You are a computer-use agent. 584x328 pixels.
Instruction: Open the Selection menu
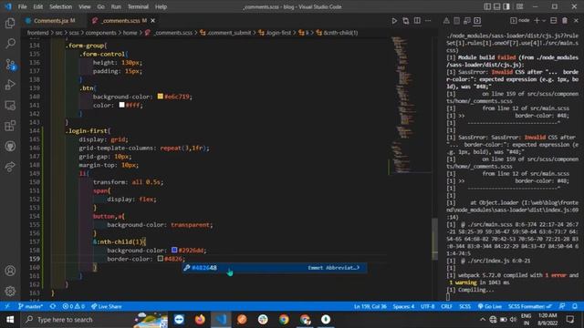tap(61, 6)
